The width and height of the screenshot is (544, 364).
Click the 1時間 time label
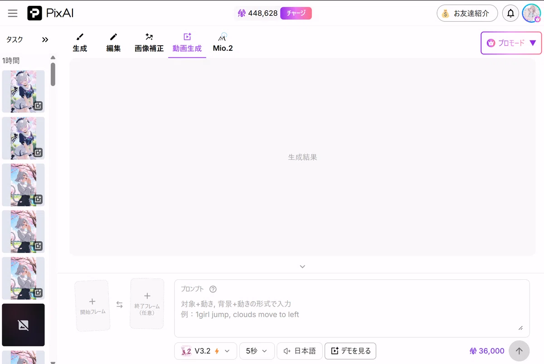pos(11,60)
